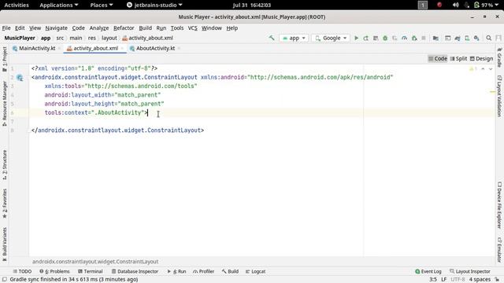Click the Run Configurations window icon
This screenshot has width=504, height=283.
pyautogui.click(x=448, y=38)
